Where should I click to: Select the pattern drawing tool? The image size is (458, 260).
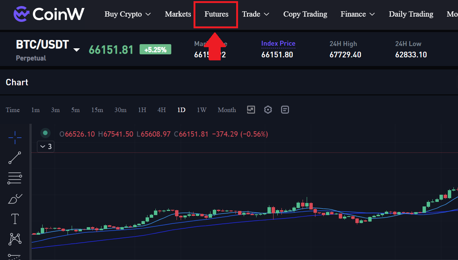[x=15, y=239]
